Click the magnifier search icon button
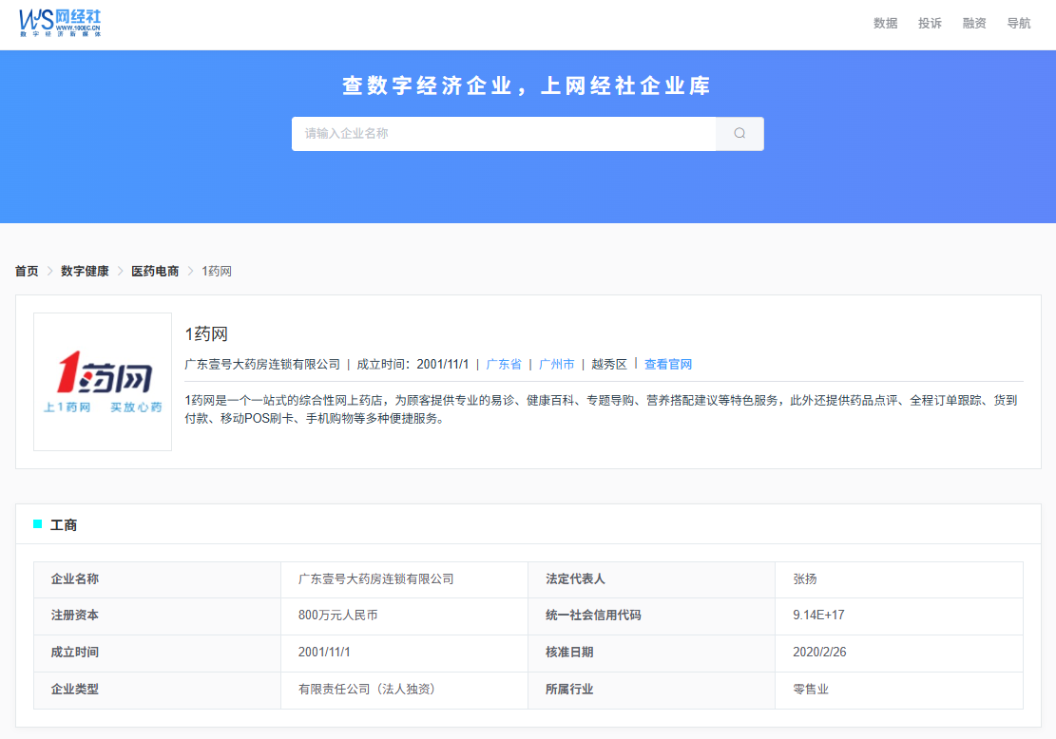Image resolution: width=1056 pixels, height=739 pixels. pos(739,133)
